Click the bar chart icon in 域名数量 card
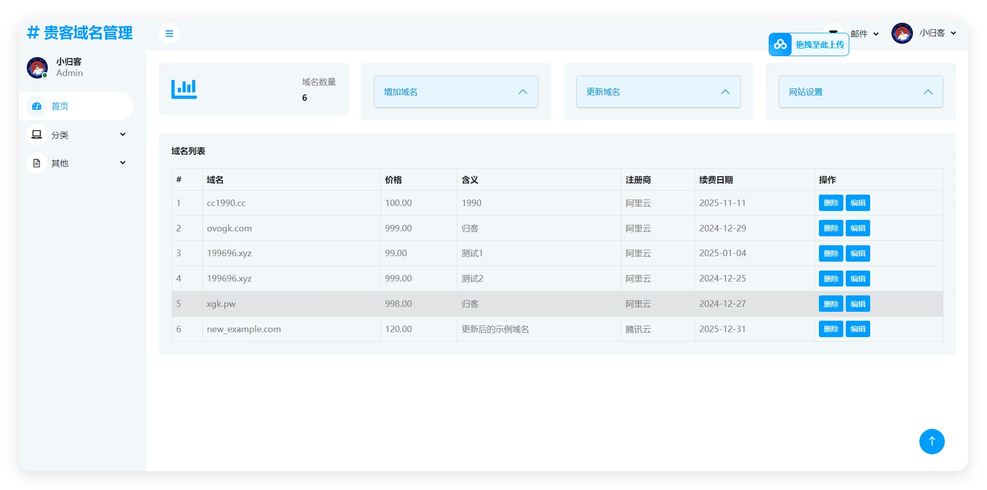The height and width of the screenshot is (490, 987). tap(184, 89)
